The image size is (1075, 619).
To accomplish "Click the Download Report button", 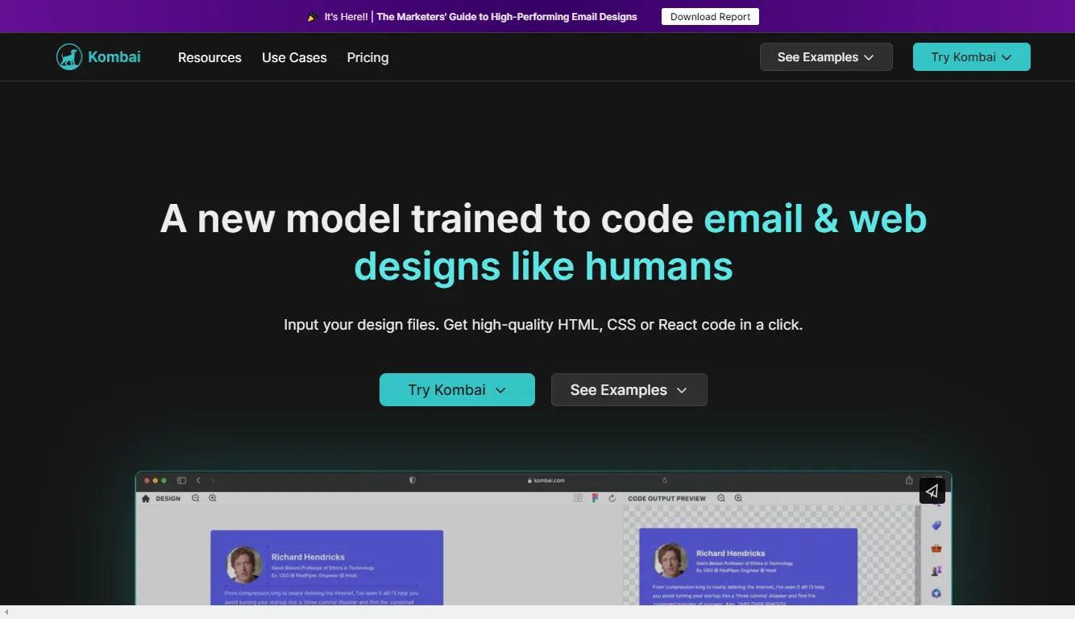I will pyautogui.click(x=710, y=16).
